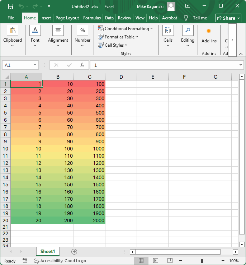Open the Font group icon

coord(35,31)
